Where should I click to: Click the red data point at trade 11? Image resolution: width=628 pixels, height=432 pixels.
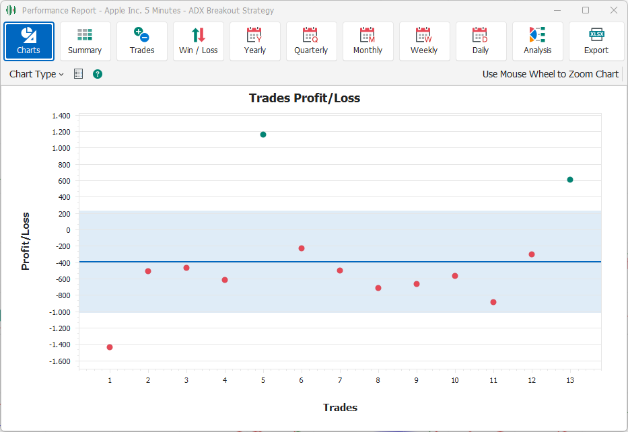click(x=493, y=302)
